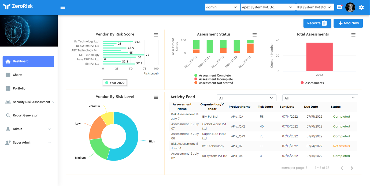Image resolution: width=370 pixels, height=186 pixels.
Task: Click the ZeroRisk logo icon
Action: pyautogui.click(x=7, y=6)
